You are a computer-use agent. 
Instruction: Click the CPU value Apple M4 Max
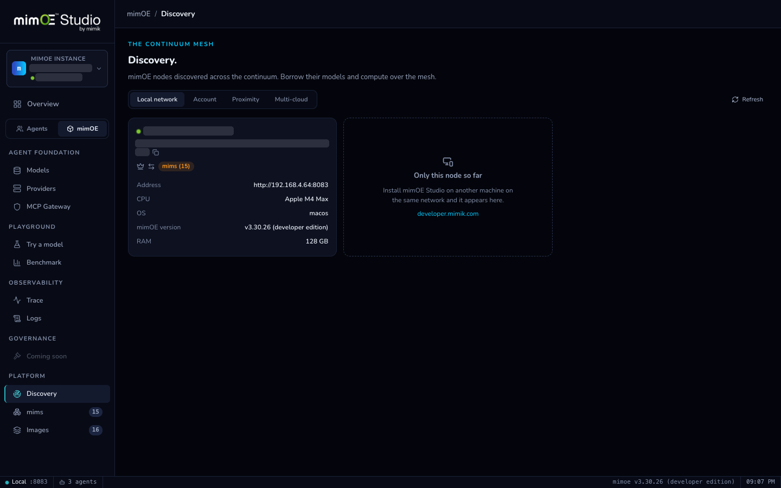(x=306, y=199)
